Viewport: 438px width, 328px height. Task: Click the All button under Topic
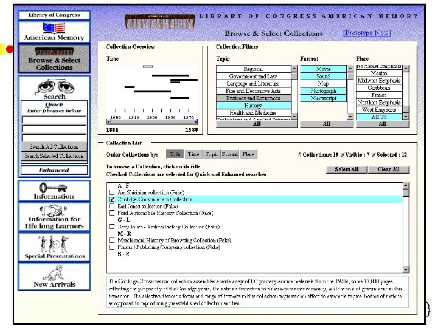(x=257, y=124)
